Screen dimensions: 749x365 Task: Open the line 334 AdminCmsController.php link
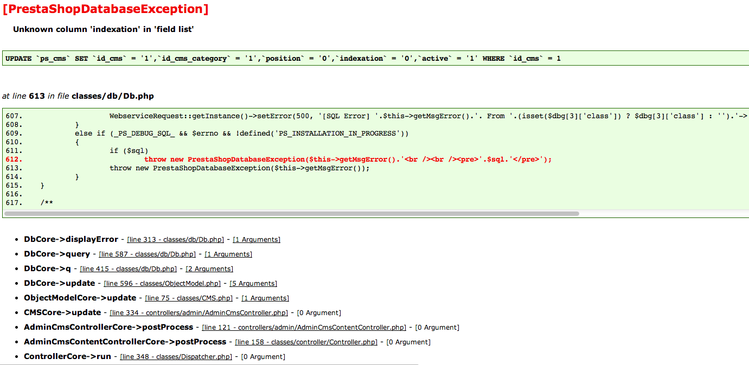pyautogui.click(x=199, y=312)
